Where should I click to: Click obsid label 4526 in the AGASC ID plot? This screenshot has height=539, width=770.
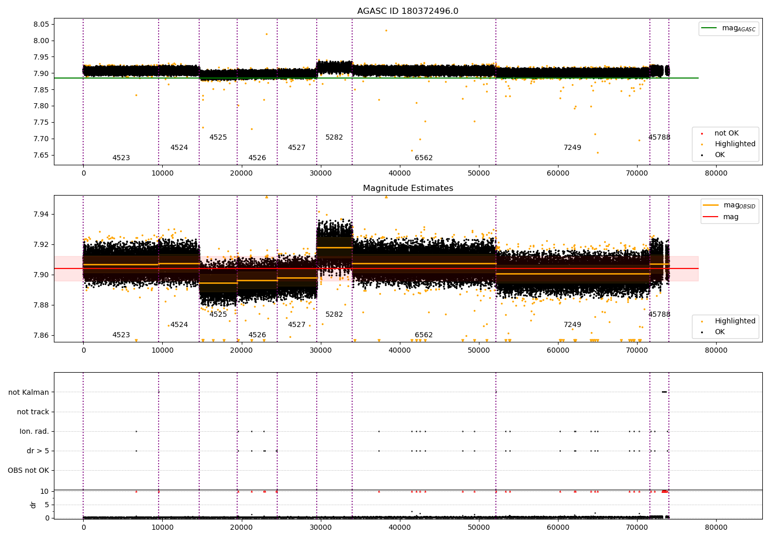click(257, 158)
